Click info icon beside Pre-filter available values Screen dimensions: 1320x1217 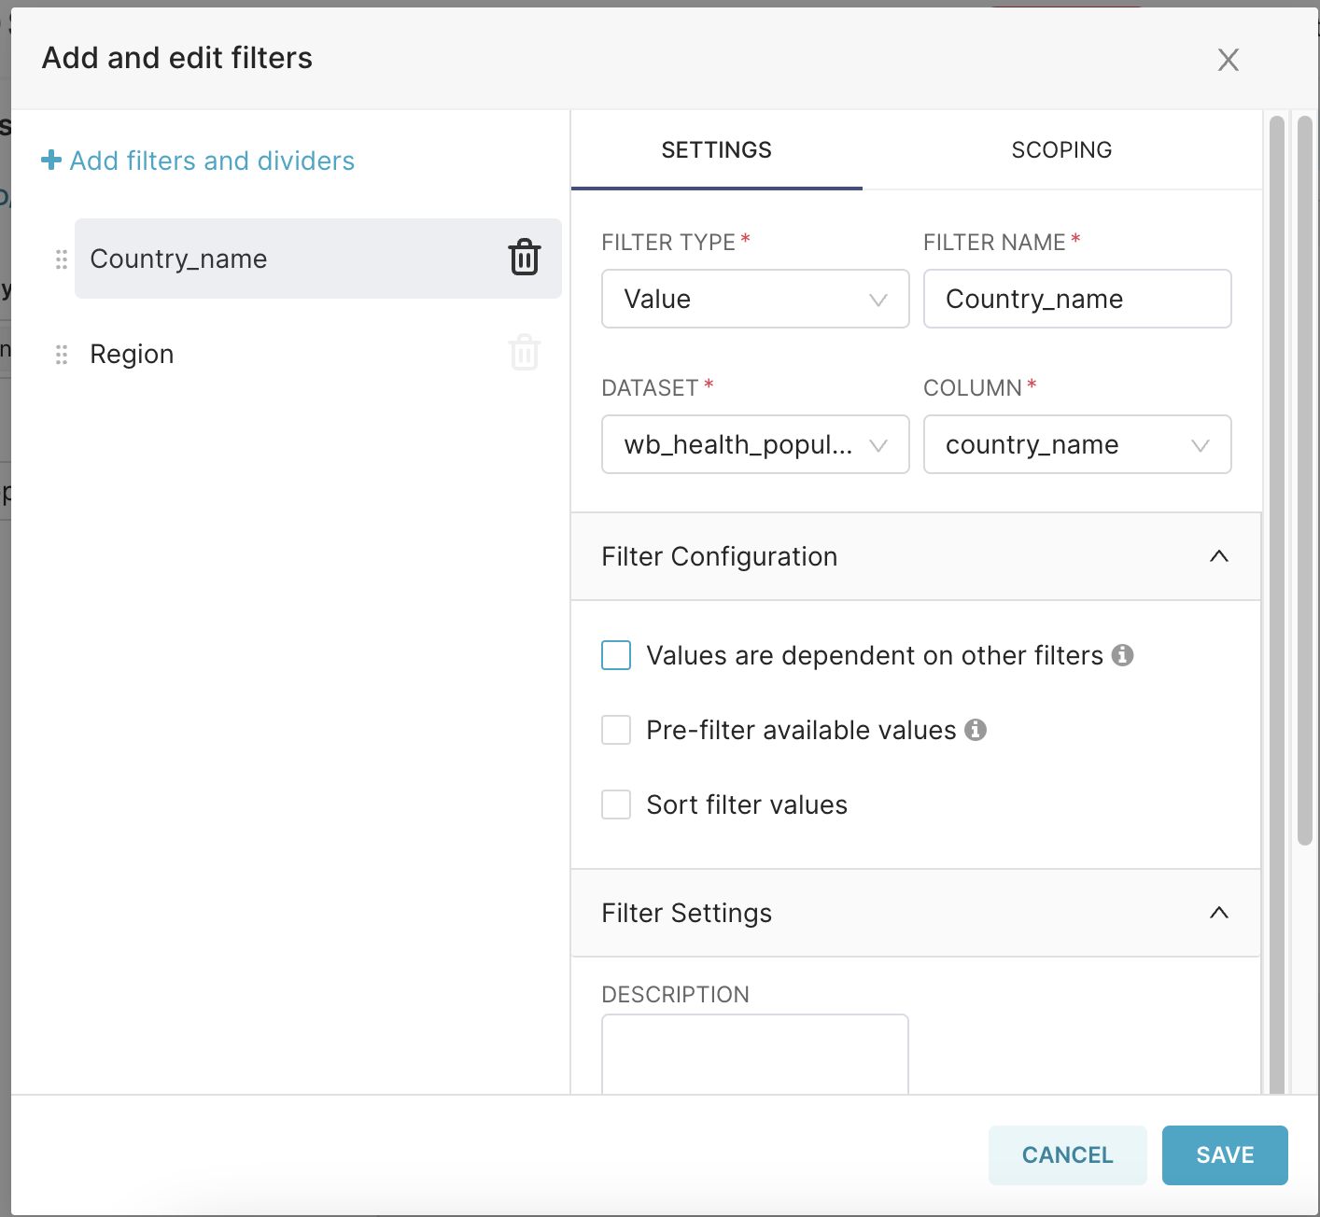click(976, 730)
